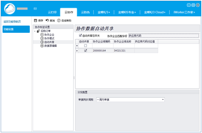Click the circled 3 icon for 自动共享
Viewport: 202px width, 133px height.
(x=42, y=42)
